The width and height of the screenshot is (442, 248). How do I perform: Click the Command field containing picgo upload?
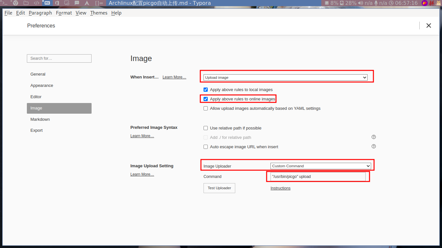(318, 177)
